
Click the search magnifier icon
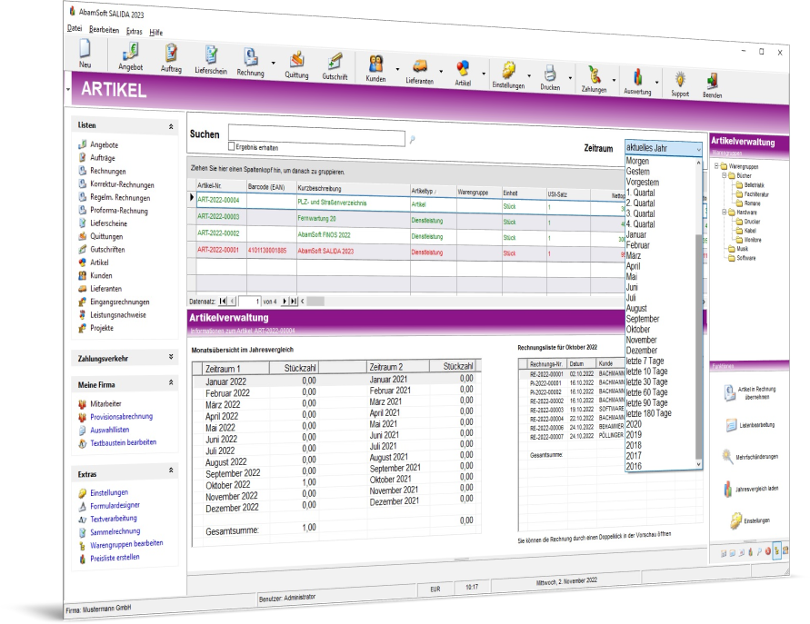tap(412, 139)
